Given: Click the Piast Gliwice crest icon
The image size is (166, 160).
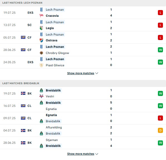Looking at the screenshot, I should [x=41, y=65].
